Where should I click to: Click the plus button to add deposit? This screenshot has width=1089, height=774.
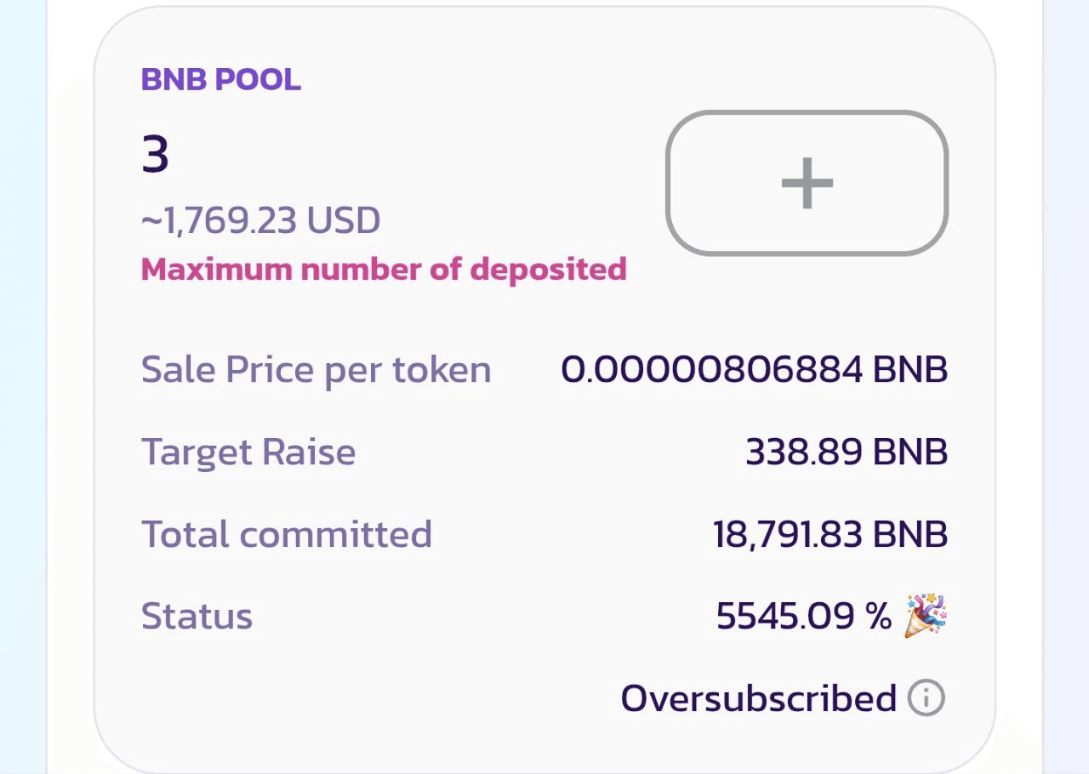(807, 183)
